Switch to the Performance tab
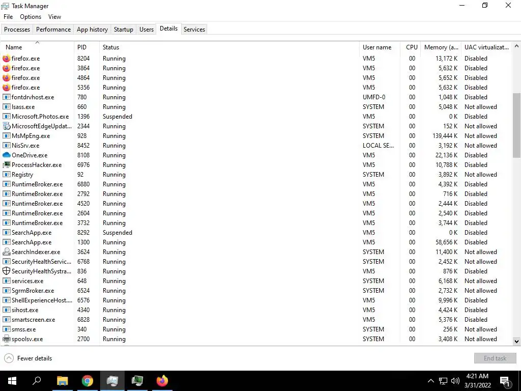Screen dimensions: 521x391 53,29
